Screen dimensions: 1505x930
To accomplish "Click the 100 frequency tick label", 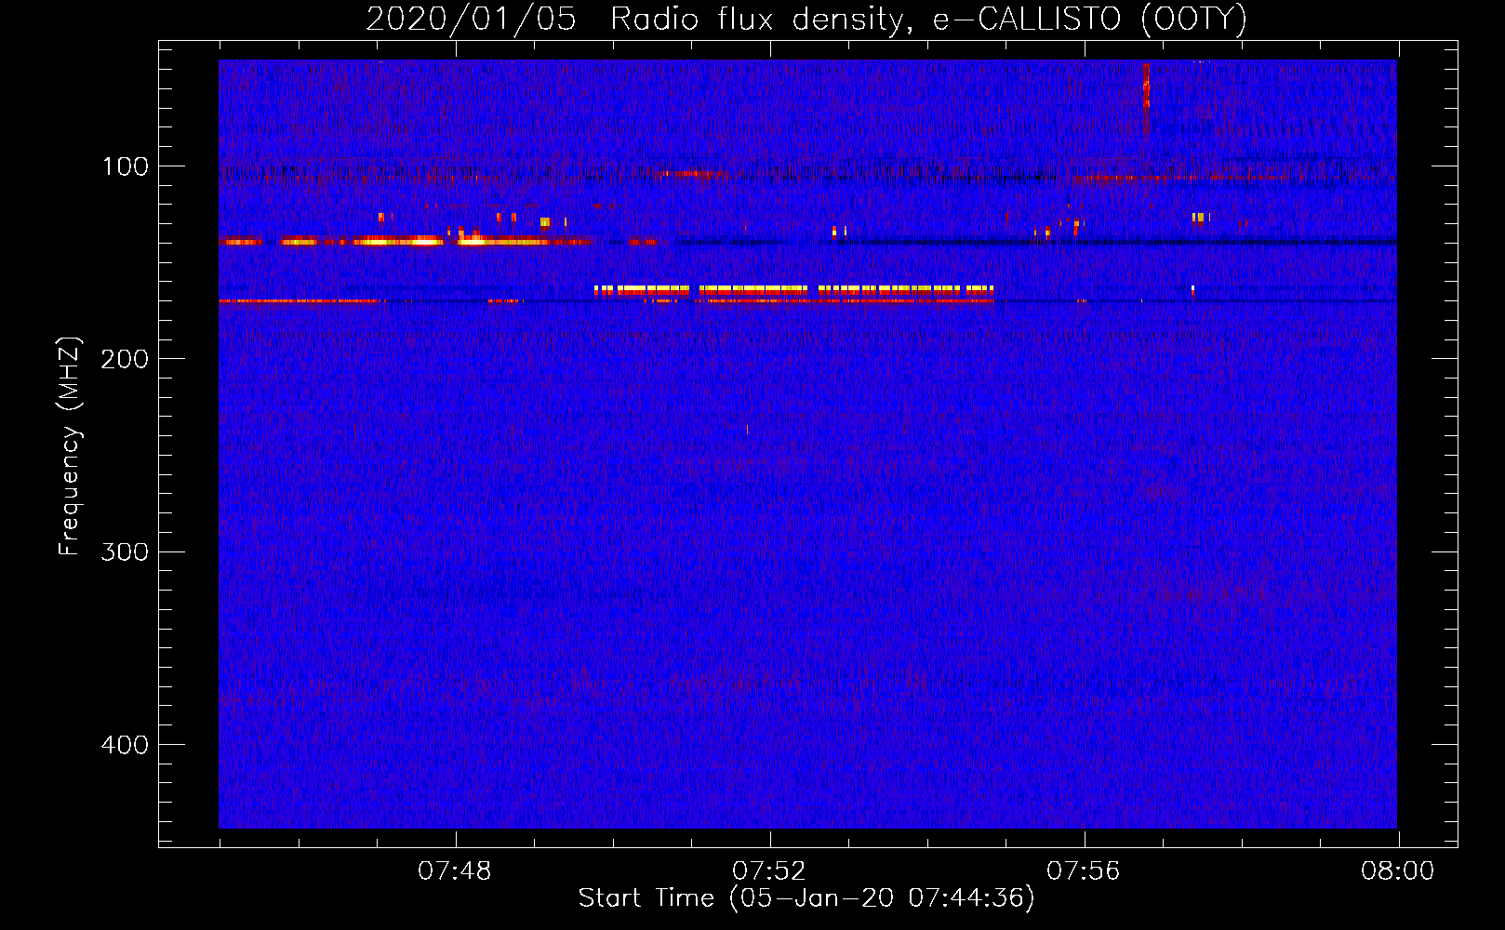I will (x=126, y=166).
